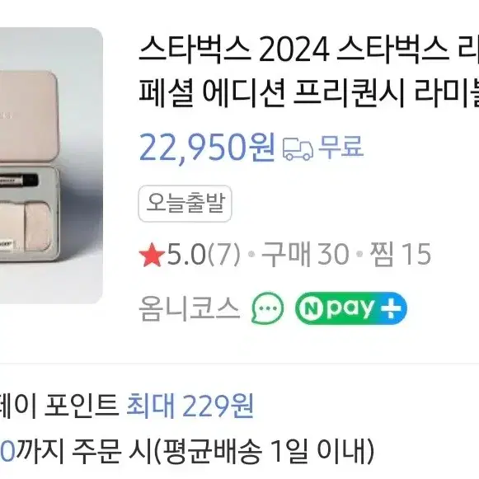Click the 찜 15 wishlist count
Viewport: 479px width, 479px height.
[x=400, y=254]
